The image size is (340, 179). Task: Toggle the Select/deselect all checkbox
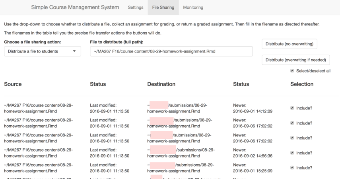click(x=292, y=71)
